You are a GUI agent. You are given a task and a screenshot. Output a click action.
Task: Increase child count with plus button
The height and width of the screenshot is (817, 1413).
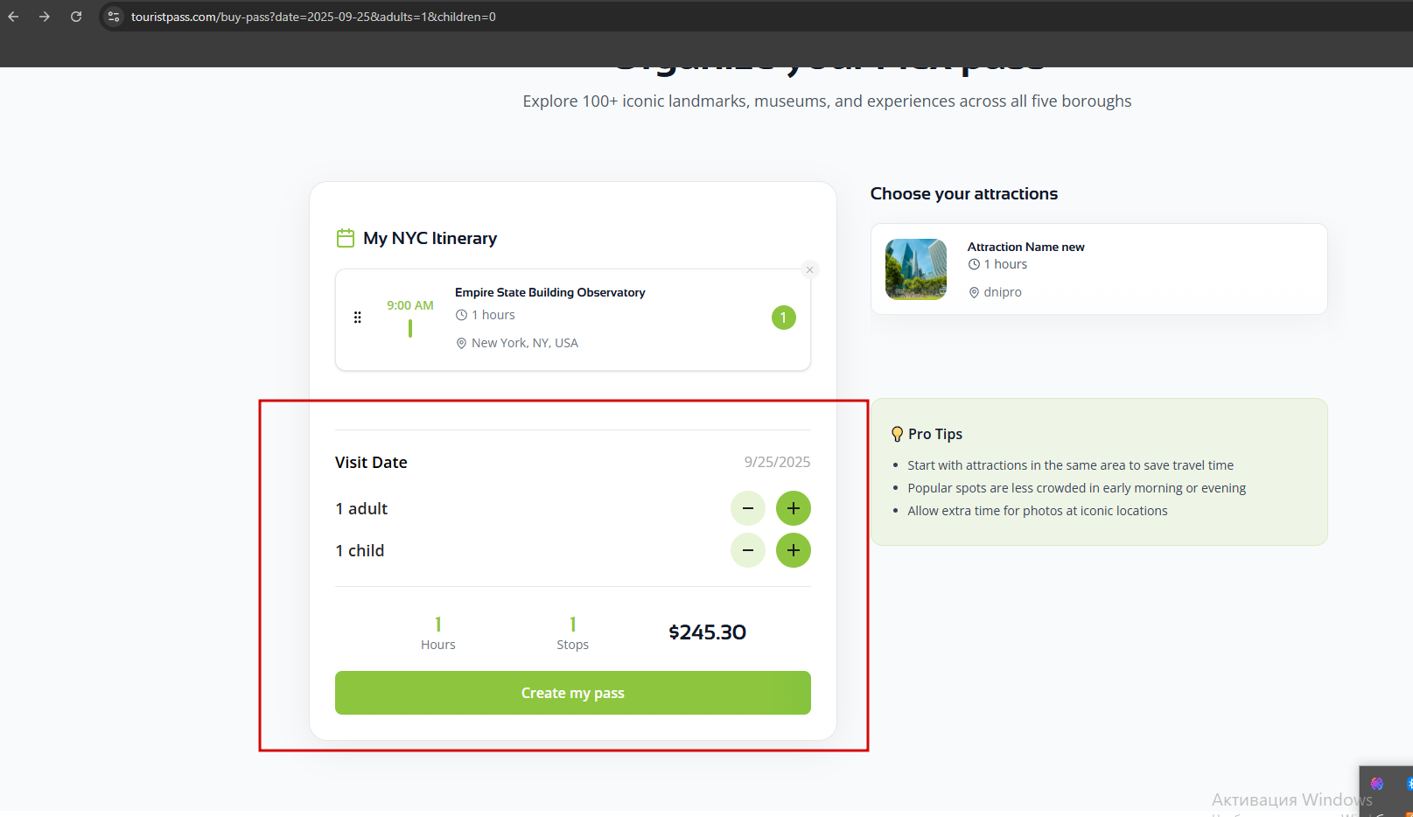tap(794, 550)
